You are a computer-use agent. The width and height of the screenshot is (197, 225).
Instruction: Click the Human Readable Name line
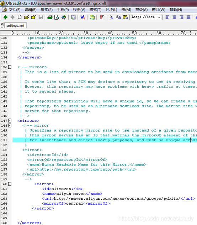(87, 164)
